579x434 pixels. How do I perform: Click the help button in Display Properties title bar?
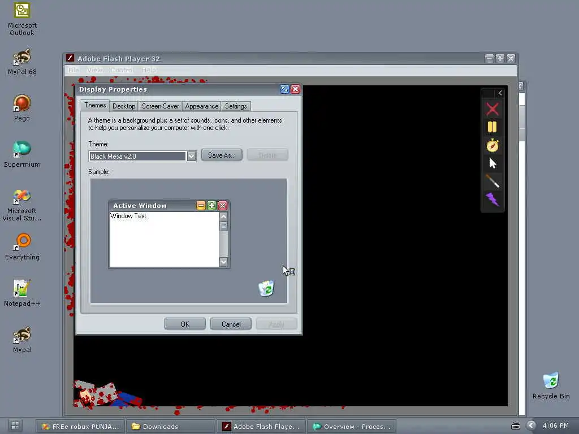284,89
